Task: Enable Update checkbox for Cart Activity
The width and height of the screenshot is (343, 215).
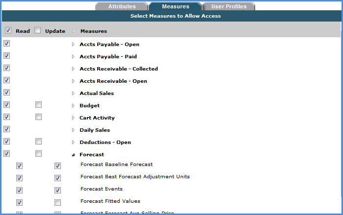Action: [38, 117]
